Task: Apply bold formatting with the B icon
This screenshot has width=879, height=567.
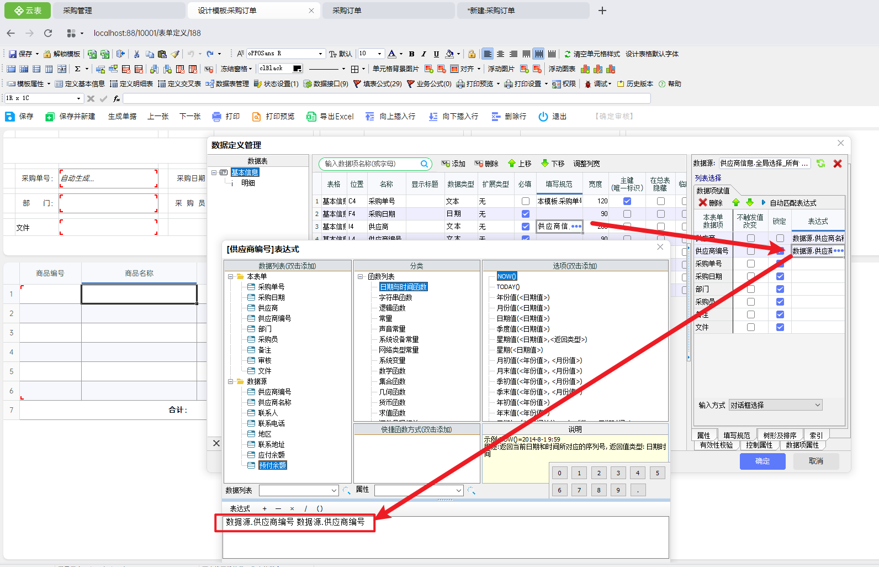Action: [x=411, y=54]
